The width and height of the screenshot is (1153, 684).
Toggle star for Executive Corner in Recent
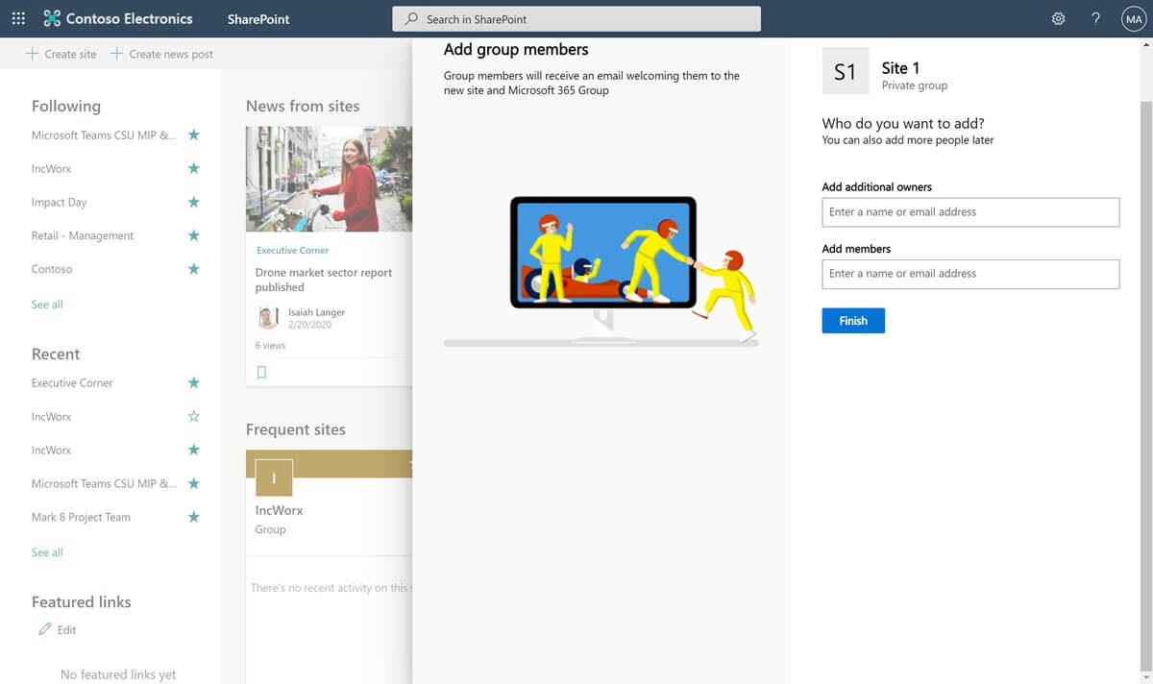193,382
